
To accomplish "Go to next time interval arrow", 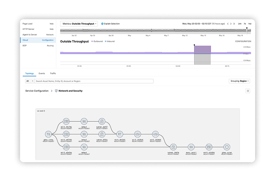I will pos(231,24).
